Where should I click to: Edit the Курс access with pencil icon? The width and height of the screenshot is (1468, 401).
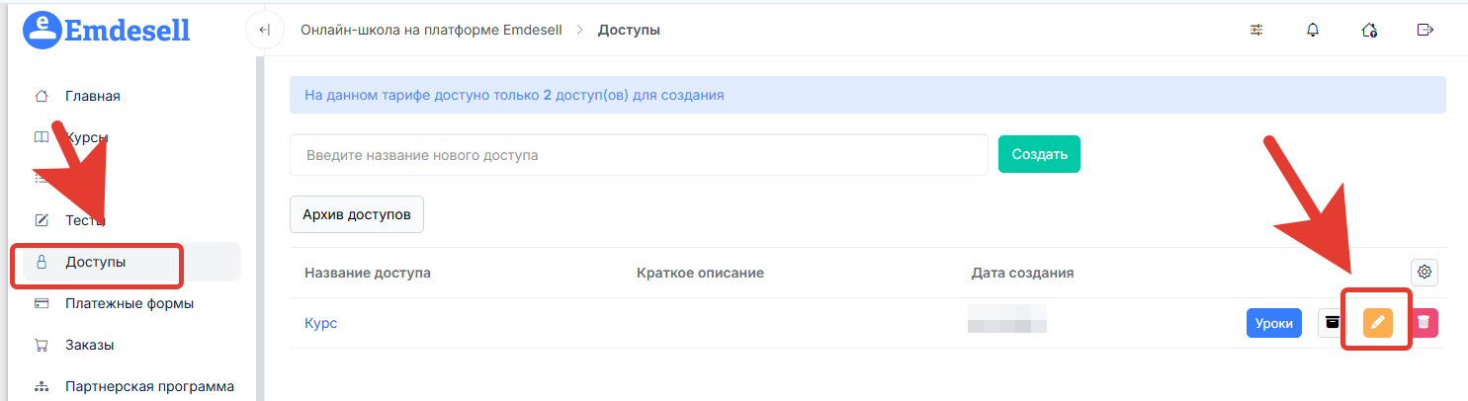pos(1377,323)
